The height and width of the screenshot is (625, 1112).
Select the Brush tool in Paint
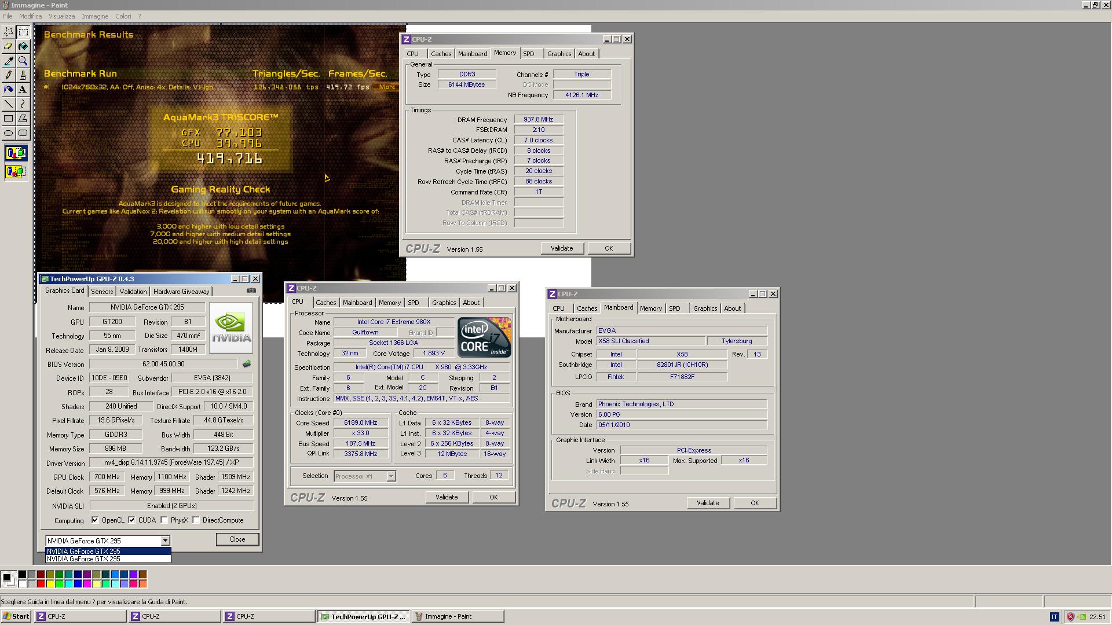click(x=23, y=75)
